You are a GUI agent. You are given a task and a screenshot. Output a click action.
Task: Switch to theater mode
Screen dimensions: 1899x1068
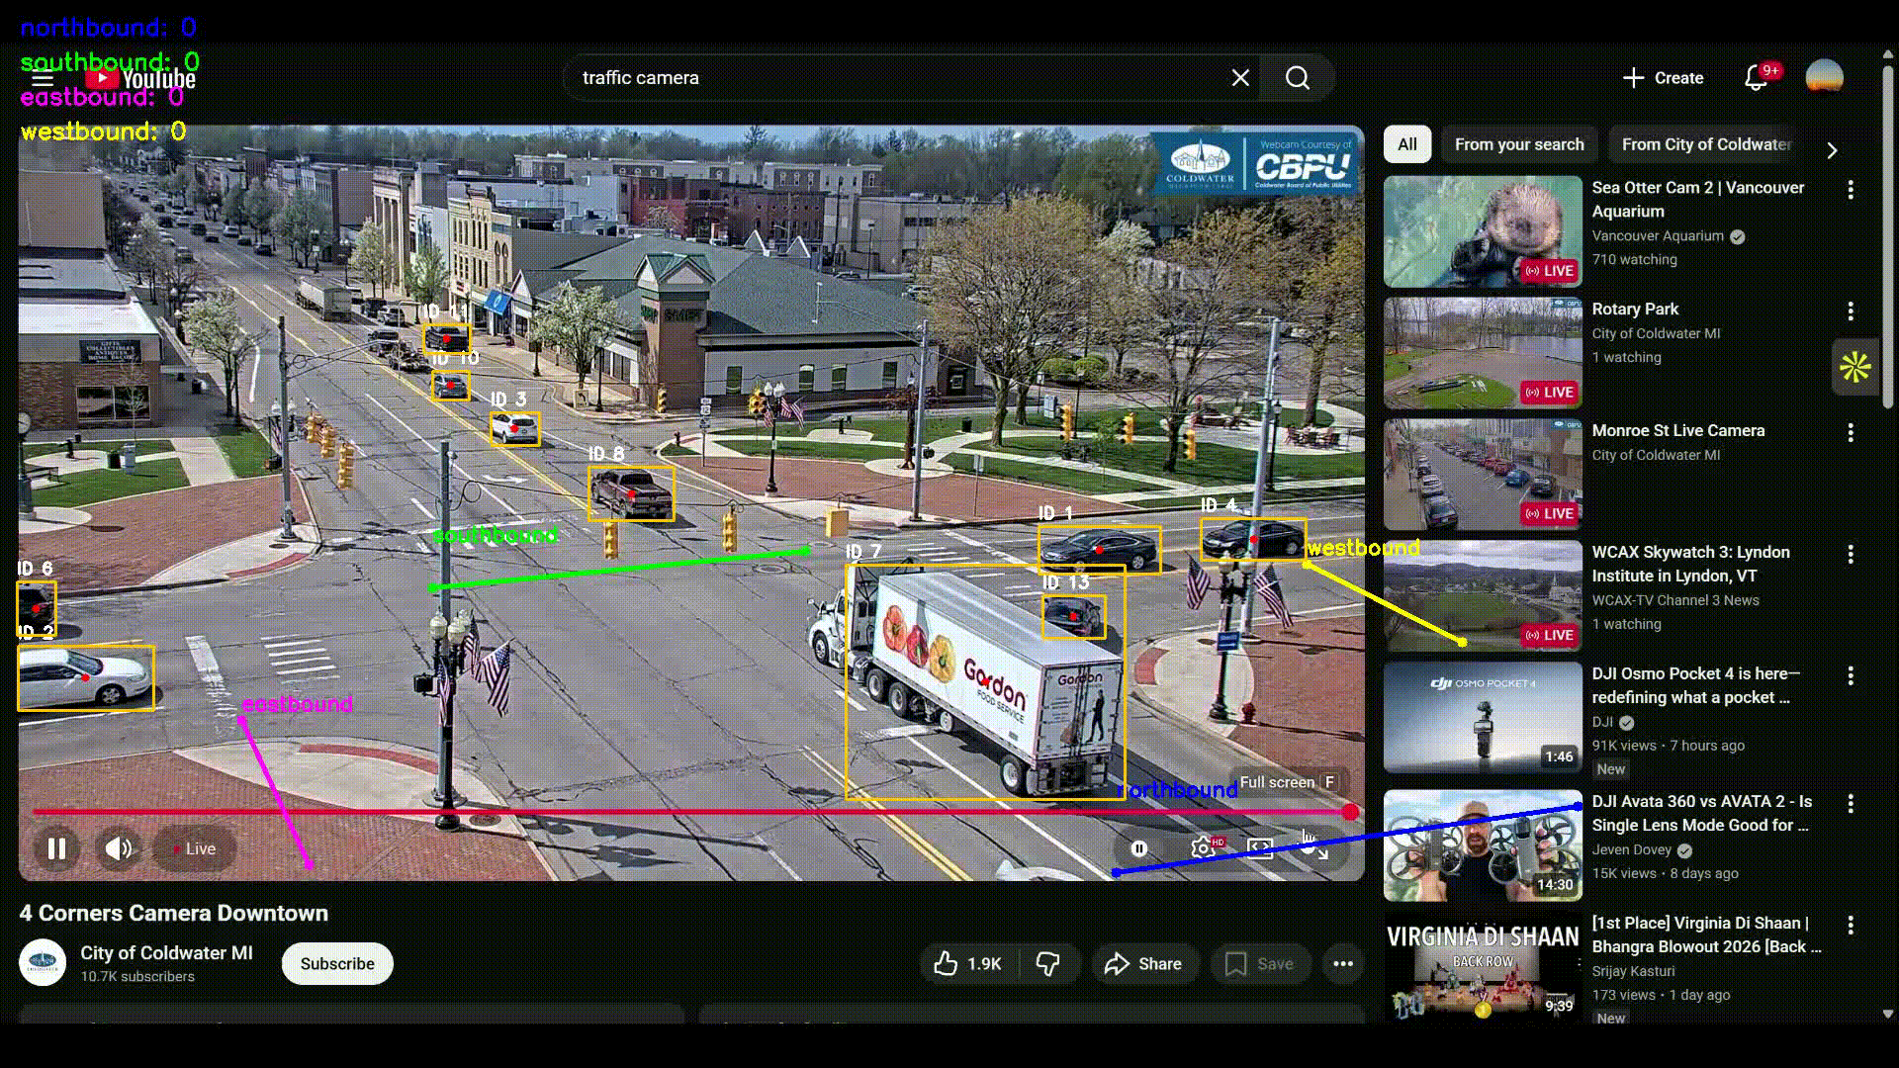(1258, 847)
